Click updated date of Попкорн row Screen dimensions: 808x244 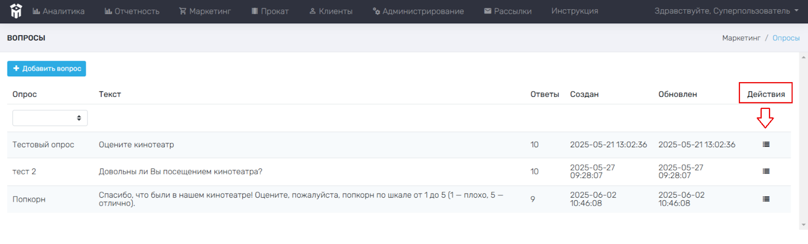coord(681,199)
